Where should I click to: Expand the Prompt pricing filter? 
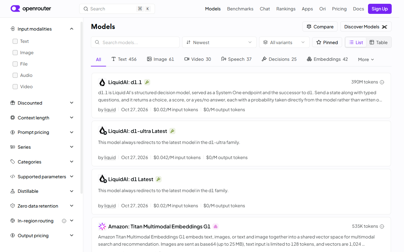[x=42, y=132]
